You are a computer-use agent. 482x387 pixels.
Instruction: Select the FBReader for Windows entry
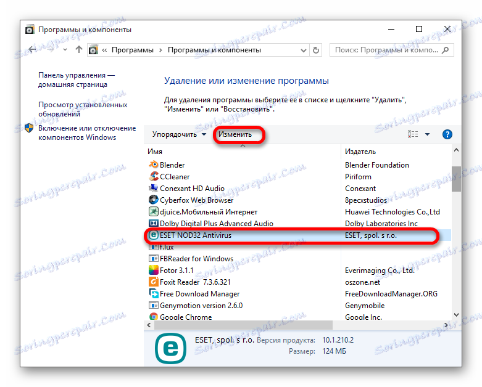[196, 258]
